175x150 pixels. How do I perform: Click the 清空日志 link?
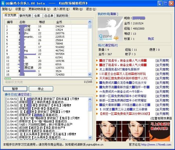(x=24, y=94)
